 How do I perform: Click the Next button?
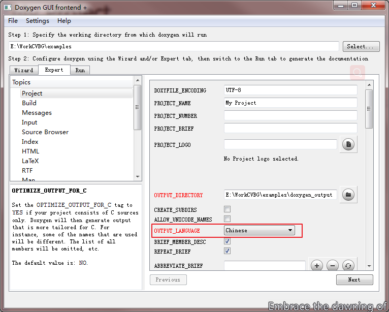(x=354, y=279)
